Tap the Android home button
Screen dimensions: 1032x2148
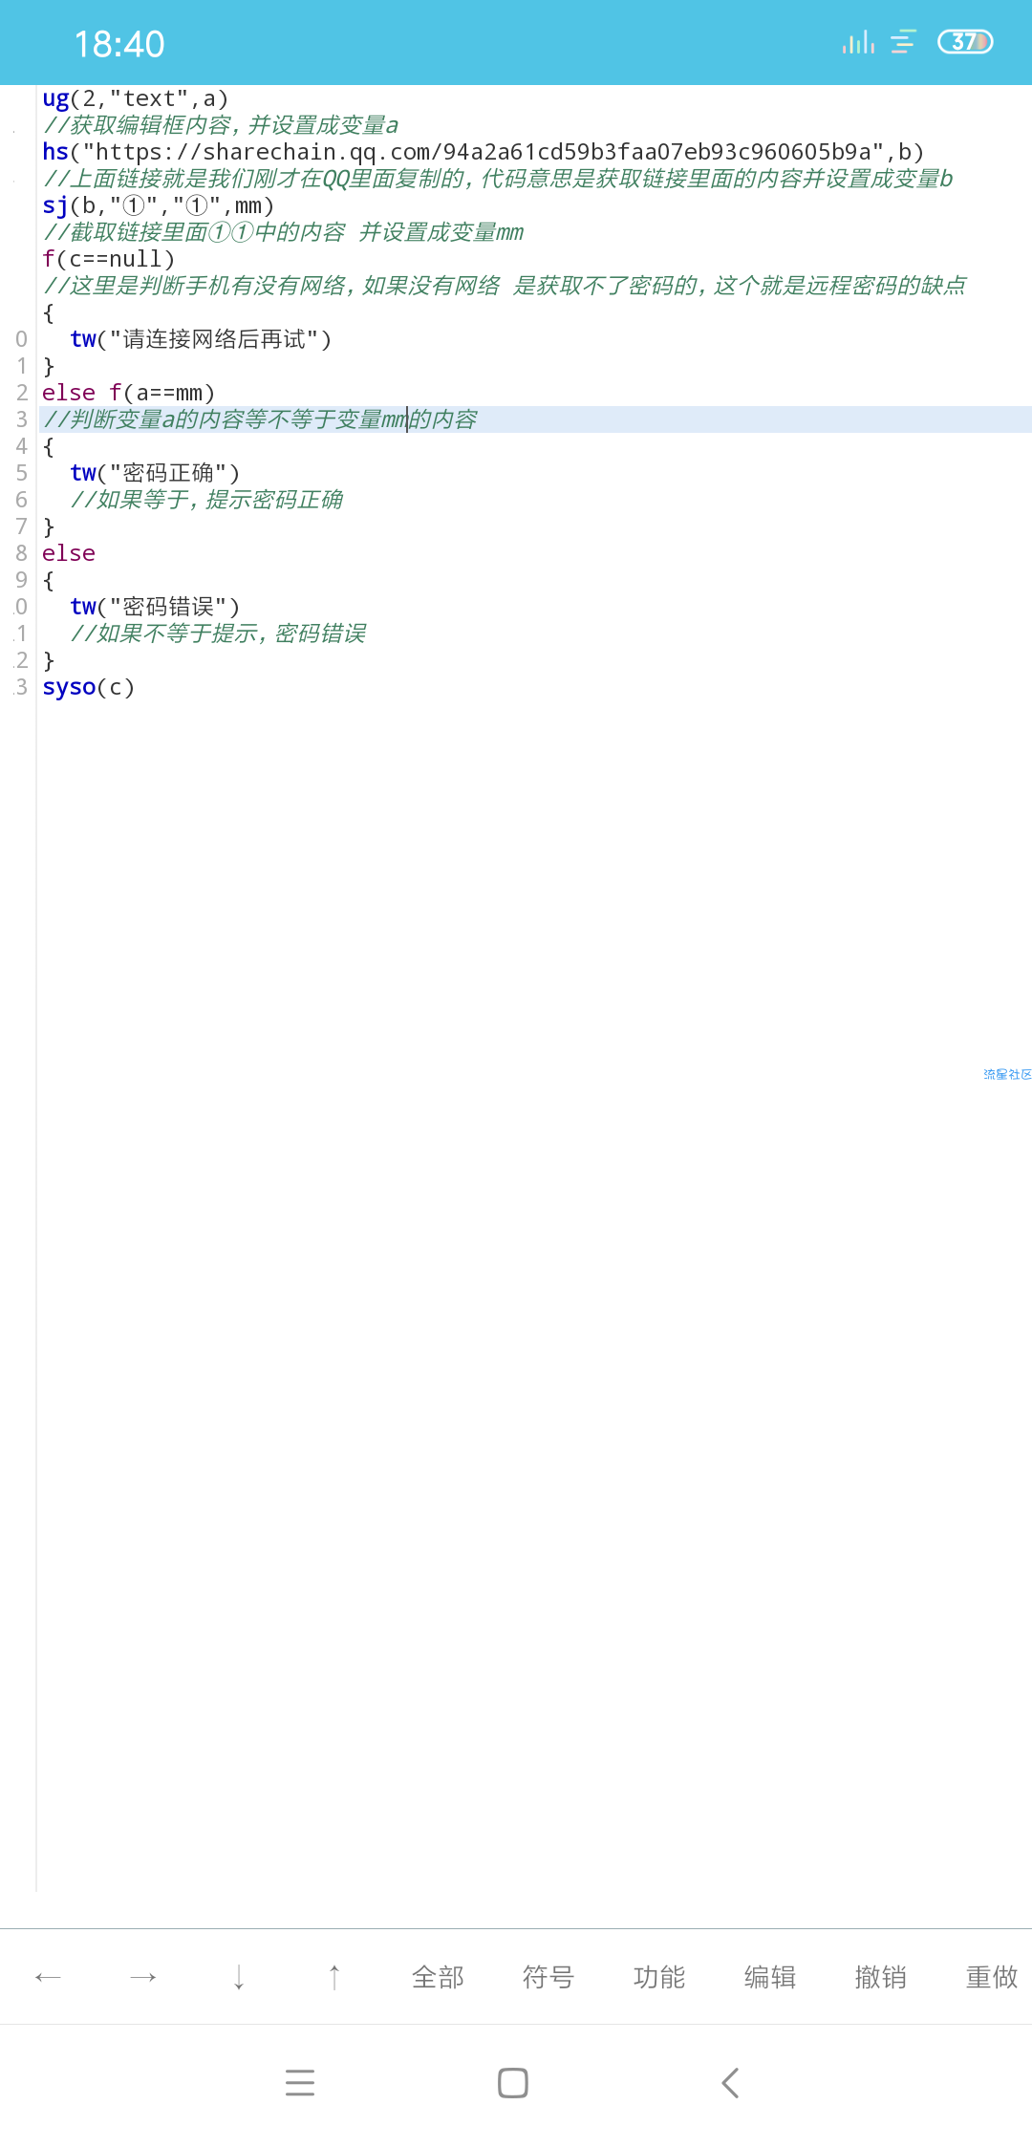tap(513, 2083)
